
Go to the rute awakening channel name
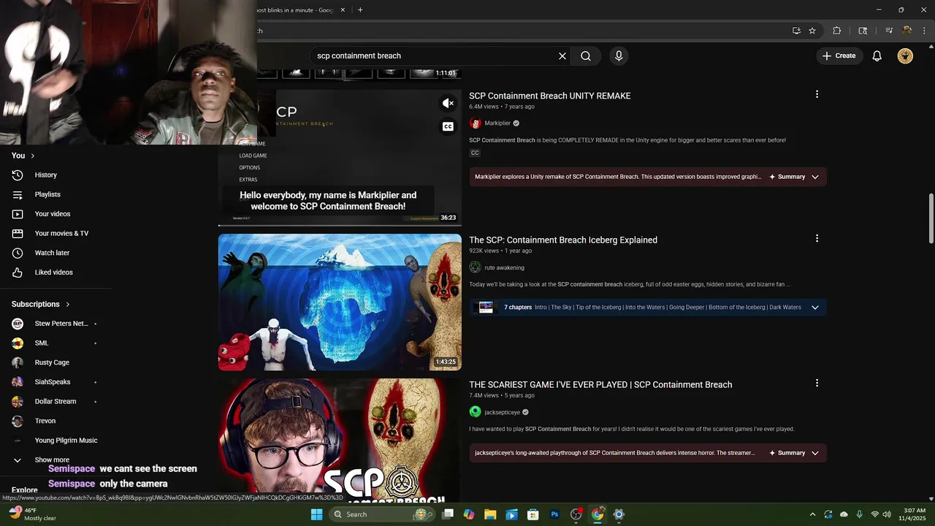coord(504,267)
